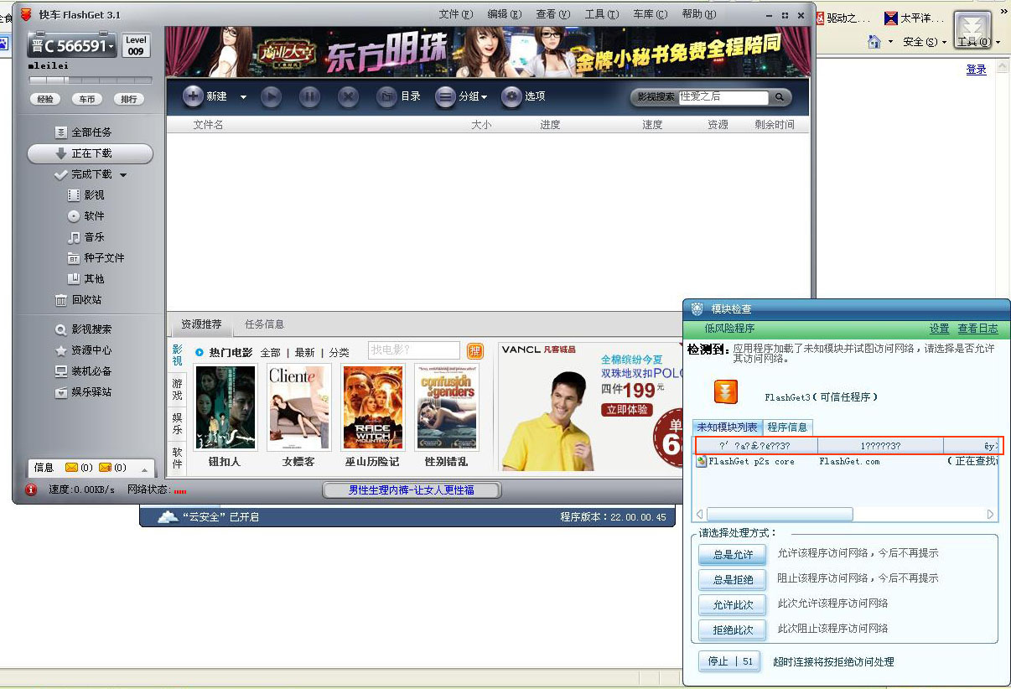The image size is (1011, 689).
Task: Click the first message envelope icon
Action: tap(71, 468)
